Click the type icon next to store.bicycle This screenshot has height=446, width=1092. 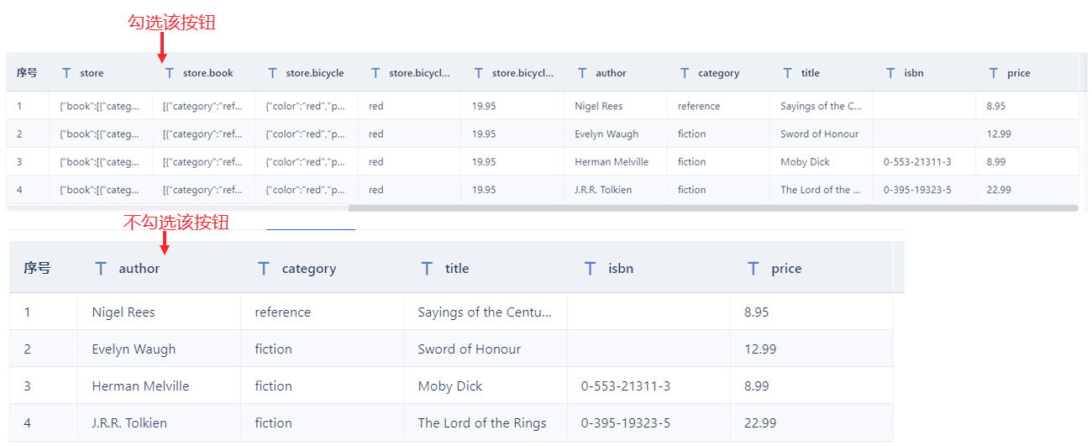(272, 73)
